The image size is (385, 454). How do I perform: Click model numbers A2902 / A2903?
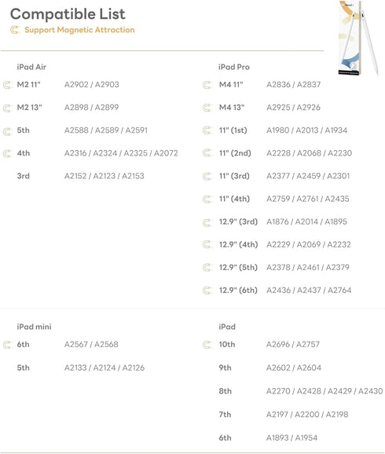click(x=92, y=85)
